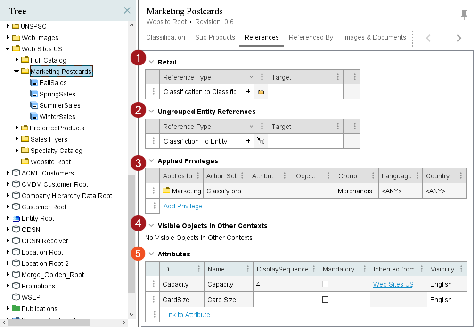
Task: Click the tree panel vertical scrollbar
Action: click(131, 235)
